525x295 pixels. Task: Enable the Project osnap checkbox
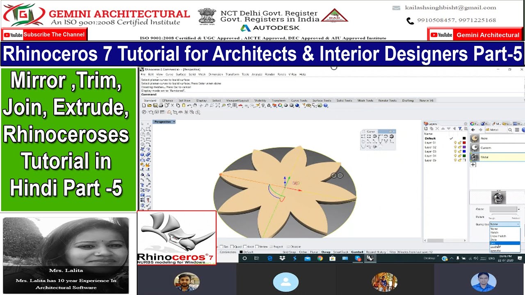[271, 246]
